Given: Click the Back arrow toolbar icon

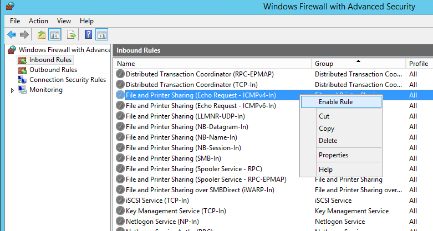Looking at the screenshot, I should [12, 35].
